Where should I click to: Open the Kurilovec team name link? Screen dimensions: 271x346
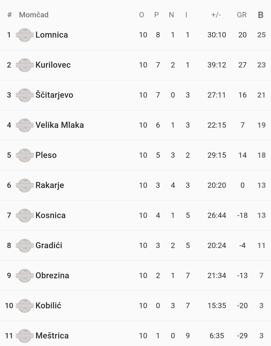[53, 65]
